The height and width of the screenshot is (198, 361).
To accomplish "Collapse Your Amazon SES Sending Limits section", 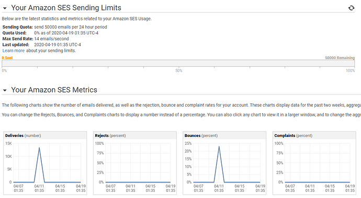I will click(x=5, y=8).
